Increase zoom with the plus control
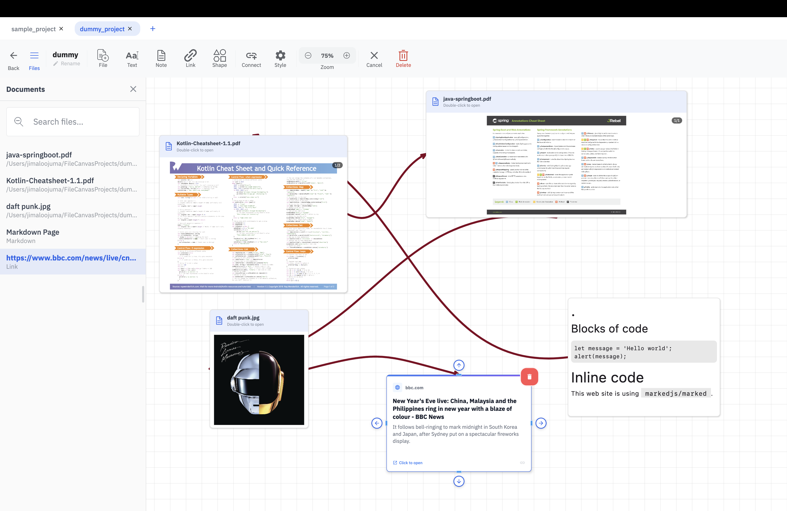787x511 pixels. [x=347, y=55]
